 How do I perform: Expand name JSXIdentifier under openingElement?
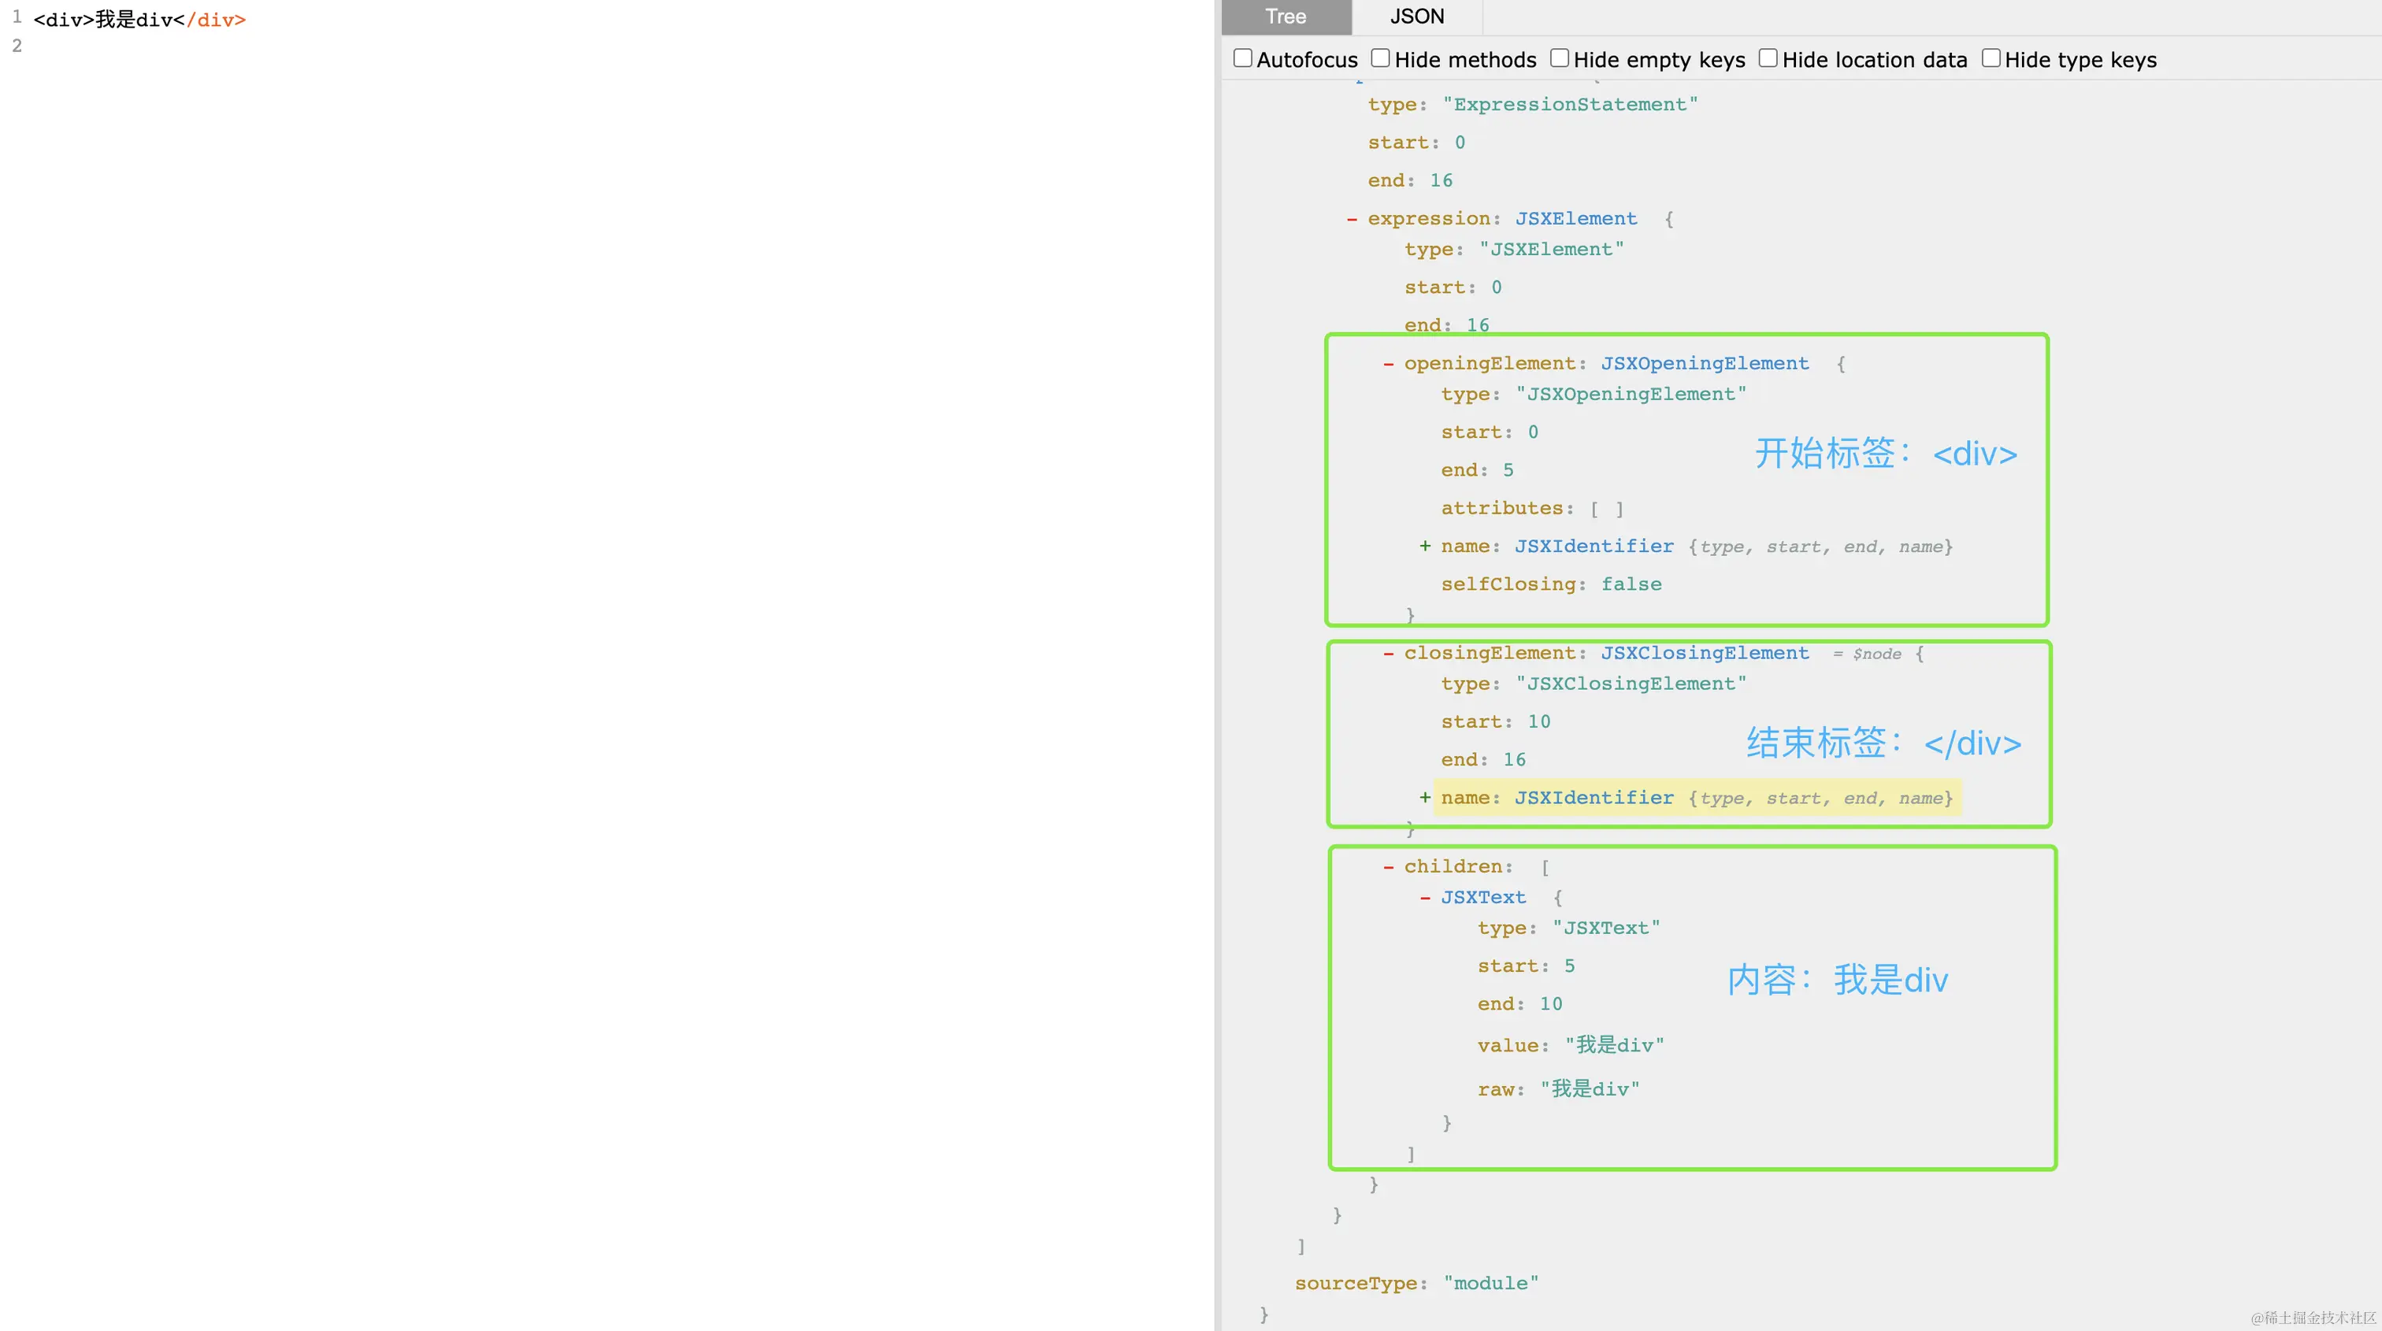1425,547
